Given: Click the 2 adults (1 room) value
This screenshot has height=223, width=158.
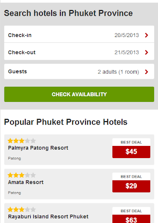Looking at the screenshot, I should [118, 72].
